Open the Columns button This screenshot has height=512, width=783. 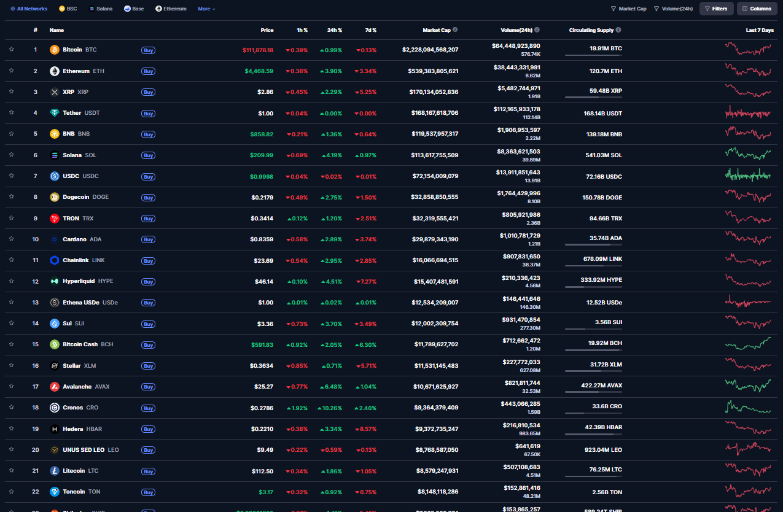pos(757,9)
